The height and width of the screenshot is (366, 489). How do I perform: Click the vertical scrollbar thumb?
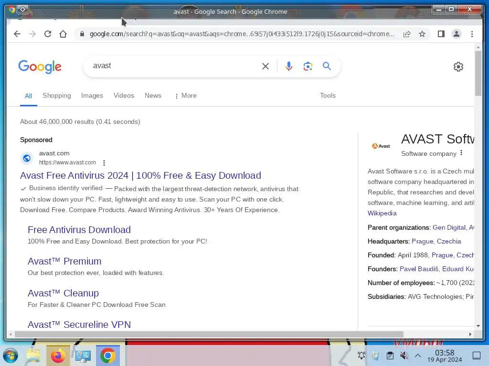pyautogui.click(x=478, y=73)
